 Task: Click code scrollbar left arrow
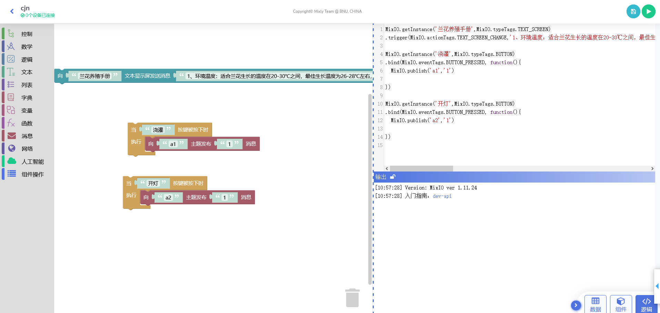(x=387, y=169)
